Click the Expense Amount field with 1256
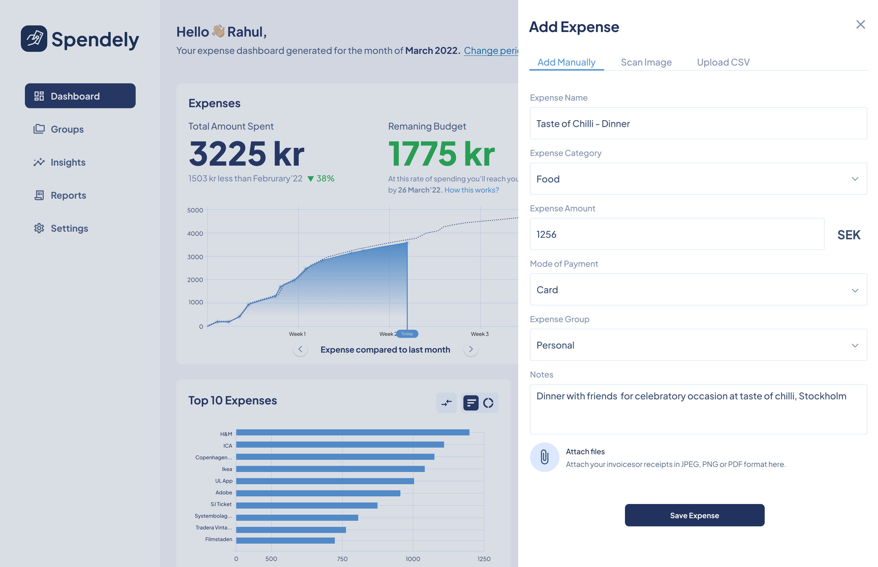 pyautogui.click(x=677, y=234)
